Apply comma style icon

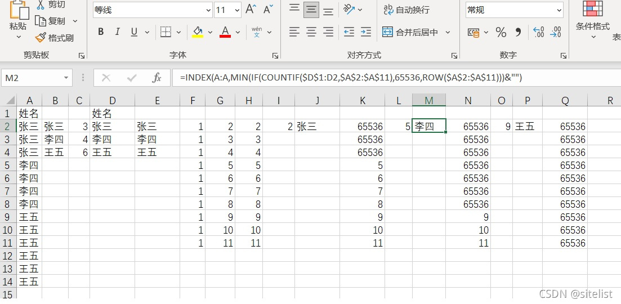coord(518,32)
